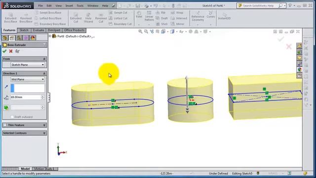Open DisplayManager tab icon

33,38
